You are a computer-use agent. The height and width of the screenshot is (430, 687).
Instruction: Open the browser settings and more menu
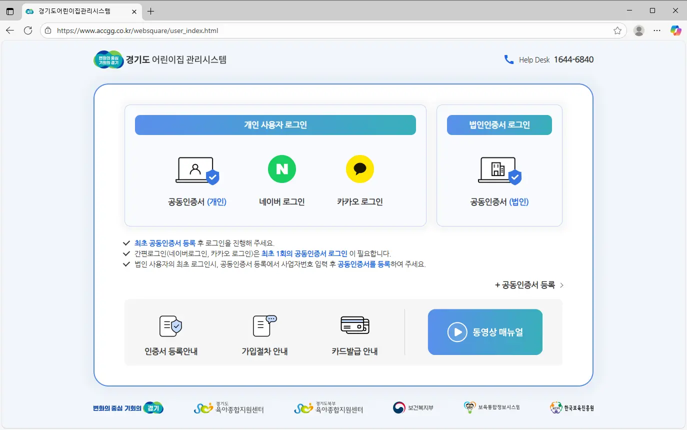657,30
